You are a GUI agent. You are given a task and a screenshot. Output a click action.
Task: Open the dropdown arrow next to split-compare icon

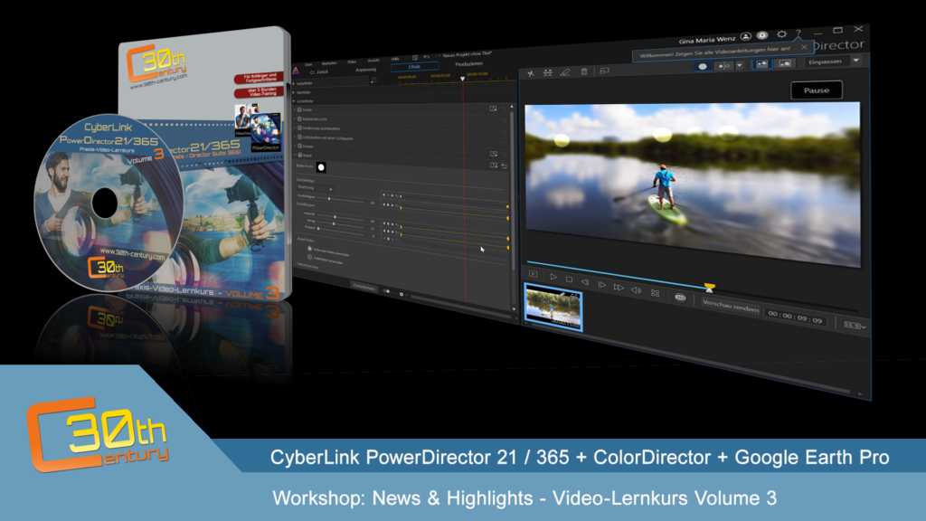(740, 65)
